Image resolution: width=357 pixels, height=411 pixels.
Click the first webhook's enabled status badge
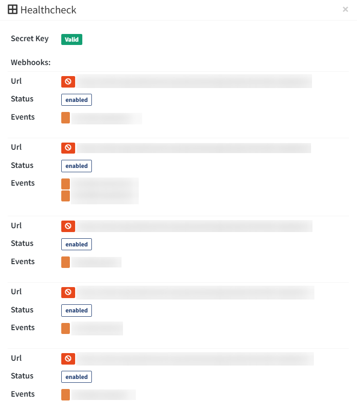tap(77, 100)
